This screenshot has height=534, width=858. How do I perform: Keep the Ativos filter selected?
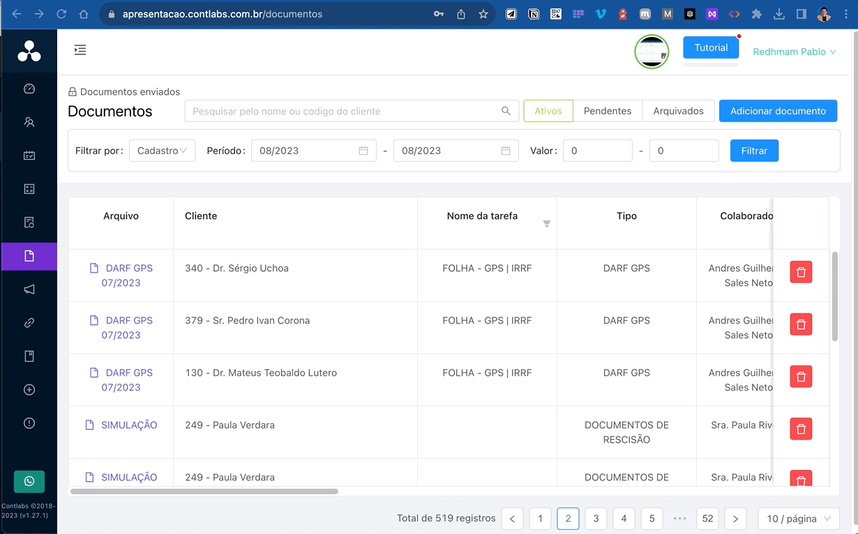pyautogui.click(x=548, y=110)
